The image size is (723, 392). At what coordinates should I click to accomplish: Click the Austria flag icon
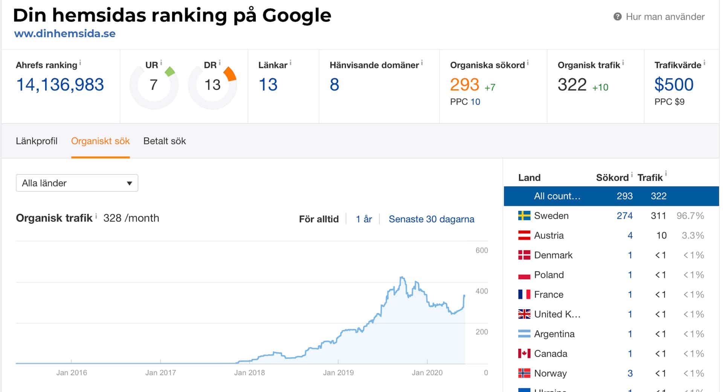tap(524, 236)
